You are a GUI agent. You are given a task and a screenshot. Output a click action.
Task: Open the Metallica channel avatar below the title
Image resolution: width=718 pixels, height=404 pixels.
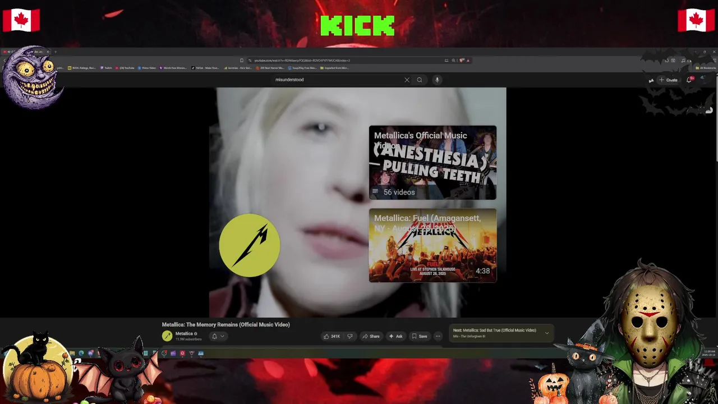coord(167,336)
